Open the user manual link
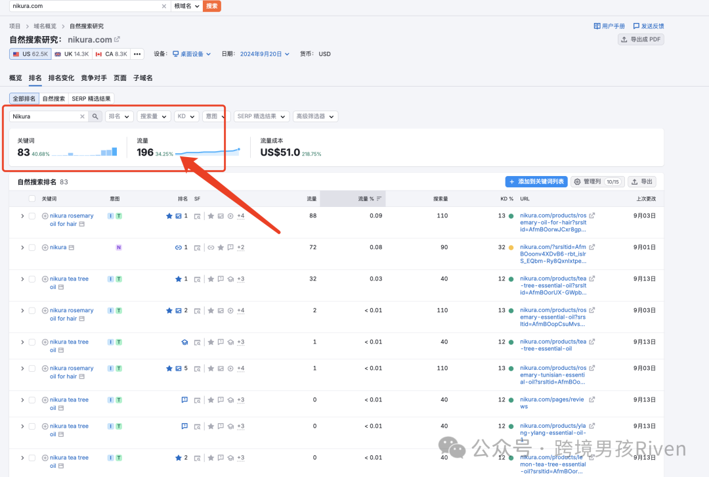The image size is (709, 477). [x=609, y=26]
